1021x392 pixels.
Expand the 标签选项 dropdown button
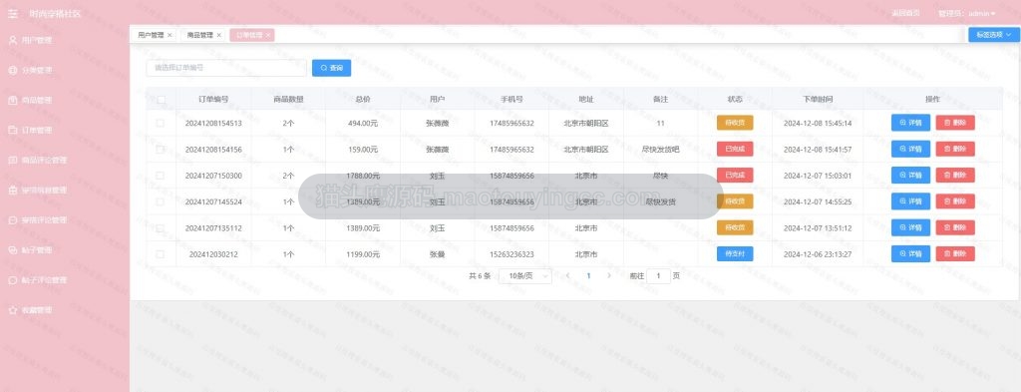pos(994,35)
